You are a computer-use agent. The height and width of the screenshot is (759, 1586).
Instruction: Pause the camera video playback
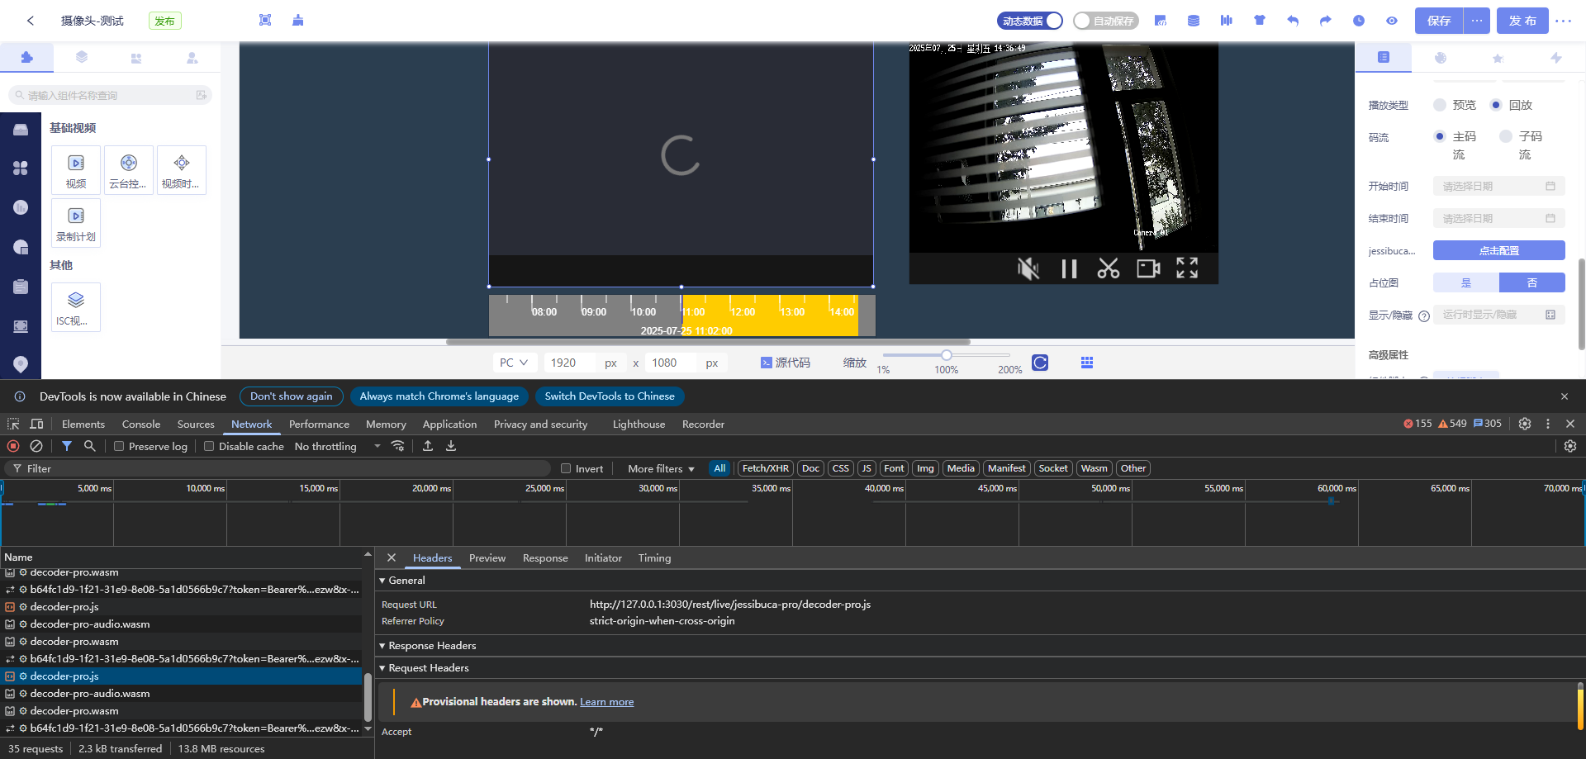1069,268
